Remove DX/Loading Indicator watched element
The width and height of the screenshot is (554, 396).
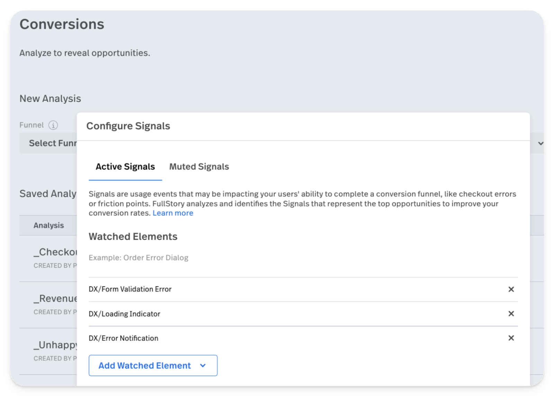point(511,314)
